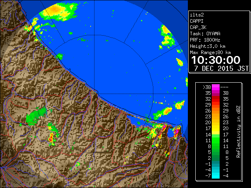Click the yellow 17 dBZ legend swatch
The width and height of the screenshot is (251, 188).
pos(216,128)
